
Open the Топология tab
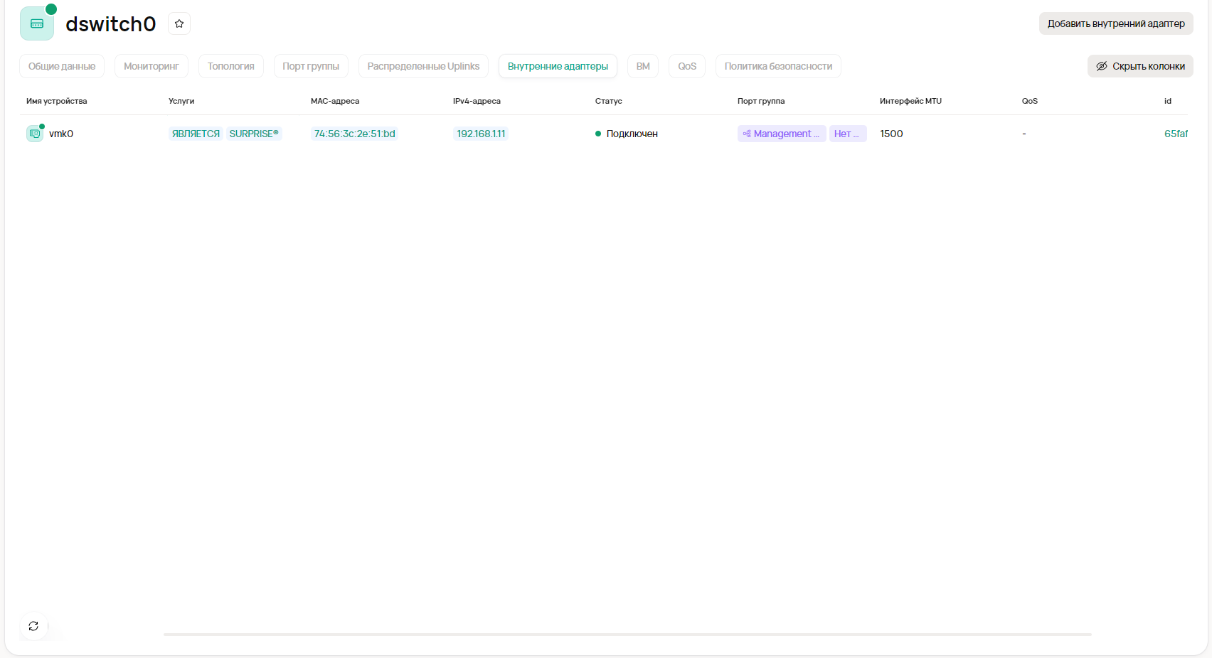point(230,66)
